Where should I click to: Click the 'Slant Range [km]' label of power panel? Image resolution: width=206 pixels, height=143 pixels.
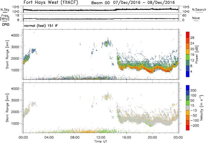tap(7, 54)
